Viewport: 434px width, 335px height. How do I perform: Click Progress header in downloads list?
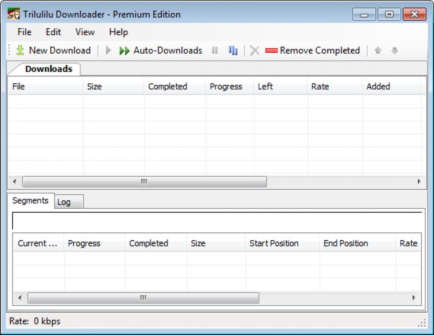[x=229, y=87]
